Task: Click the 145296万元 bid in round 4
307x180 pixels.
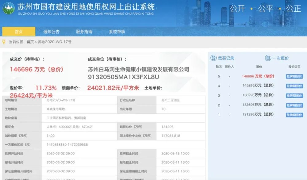Action: (x=258, y=86)
